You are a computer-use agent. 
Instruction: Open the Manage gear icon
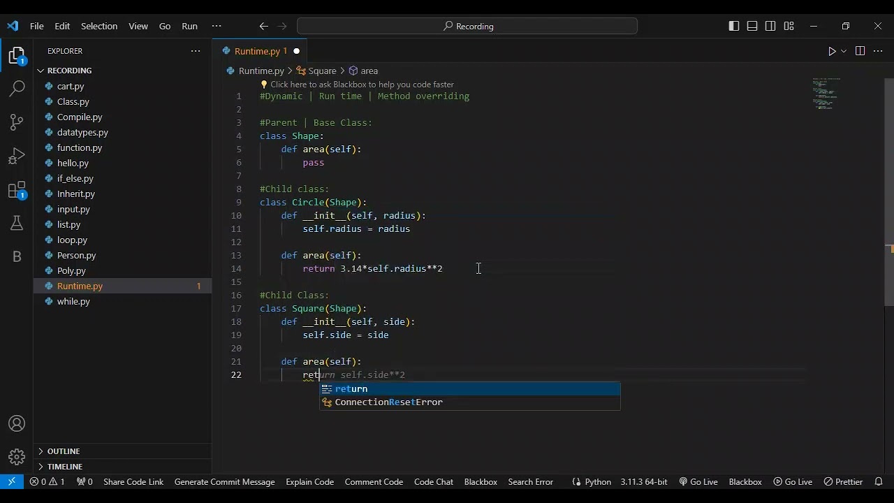tap(17, 458)
